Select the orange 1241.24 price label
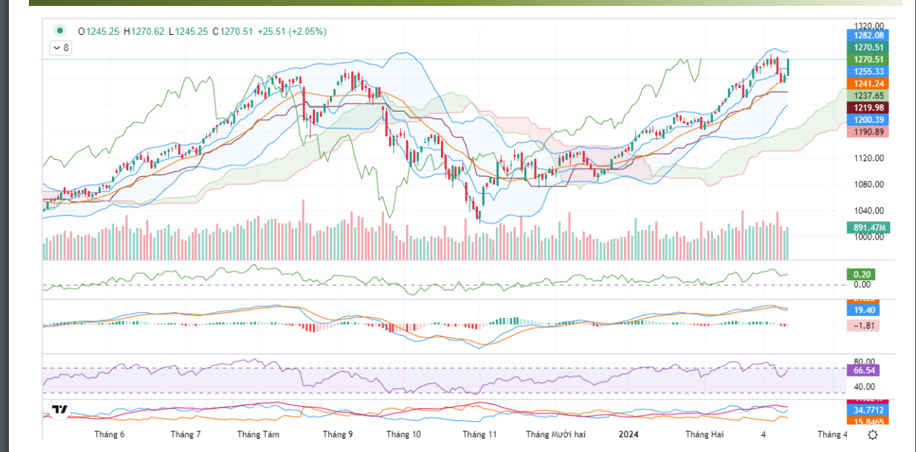Screen dimensions: 916x452 [x=868, y=84]
